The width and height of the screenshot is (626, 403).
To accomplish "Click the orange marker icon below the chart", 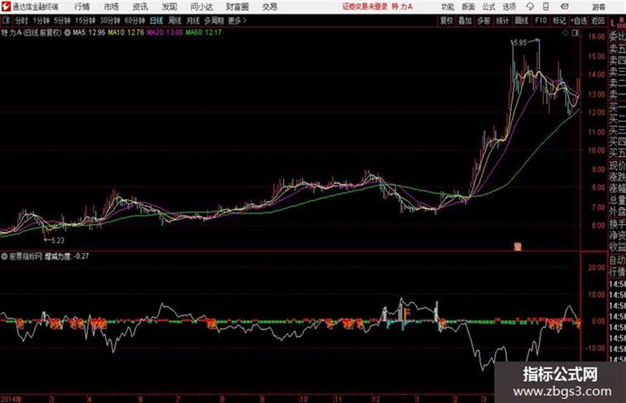I will tap(517, 247).
